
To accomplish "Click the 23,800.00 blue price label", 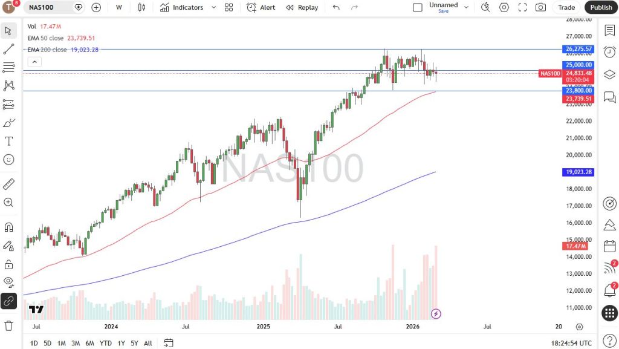I will pos(578,91).
